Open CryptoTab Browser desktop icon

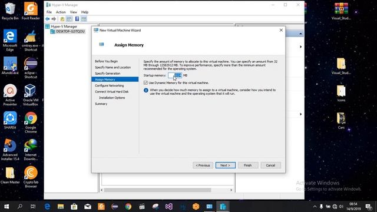tap(31, 177)
